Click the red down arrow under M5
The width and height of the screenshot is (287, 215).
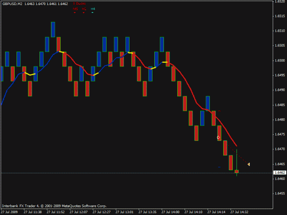75,12
